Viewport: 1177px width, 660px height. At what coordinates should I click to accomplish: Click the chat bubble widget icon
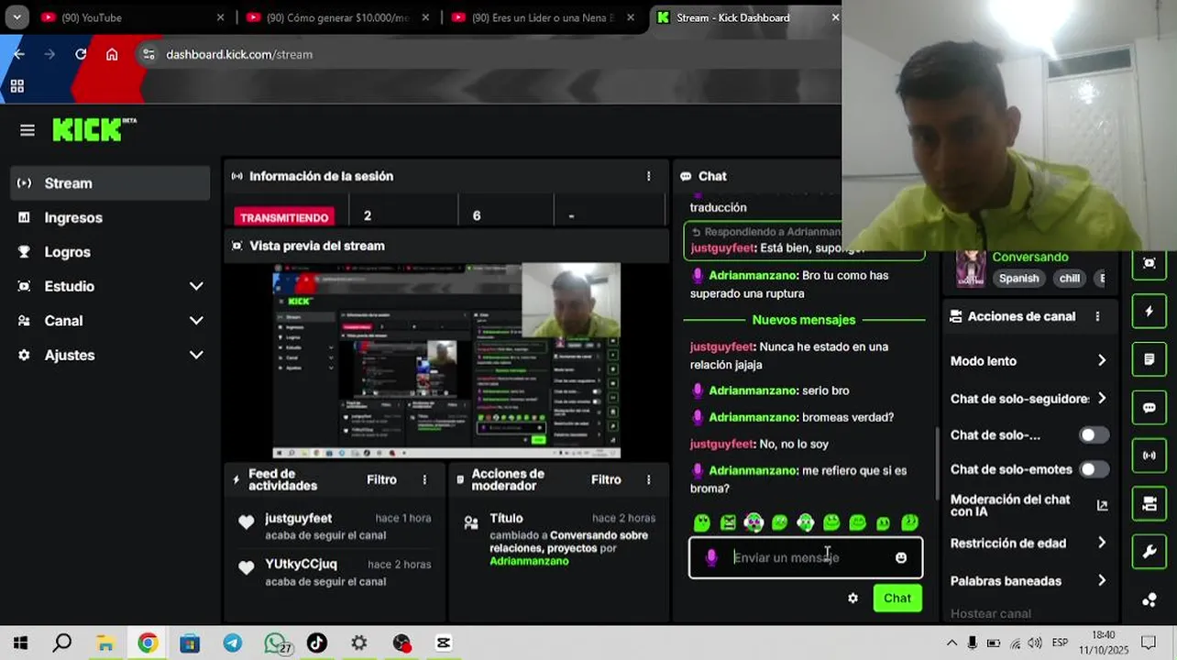(1149, 408)
